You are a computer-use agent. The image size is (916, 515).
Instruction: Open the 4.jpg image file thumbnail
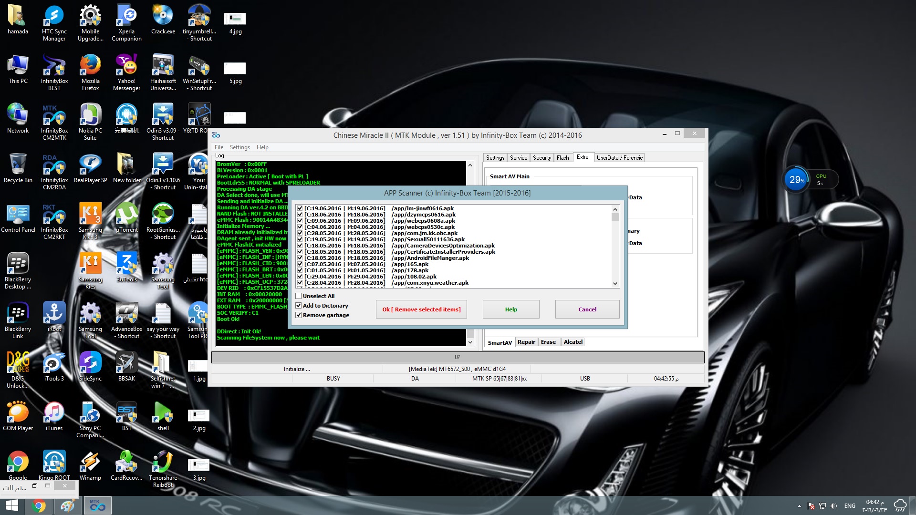click(x=235, y=23)
